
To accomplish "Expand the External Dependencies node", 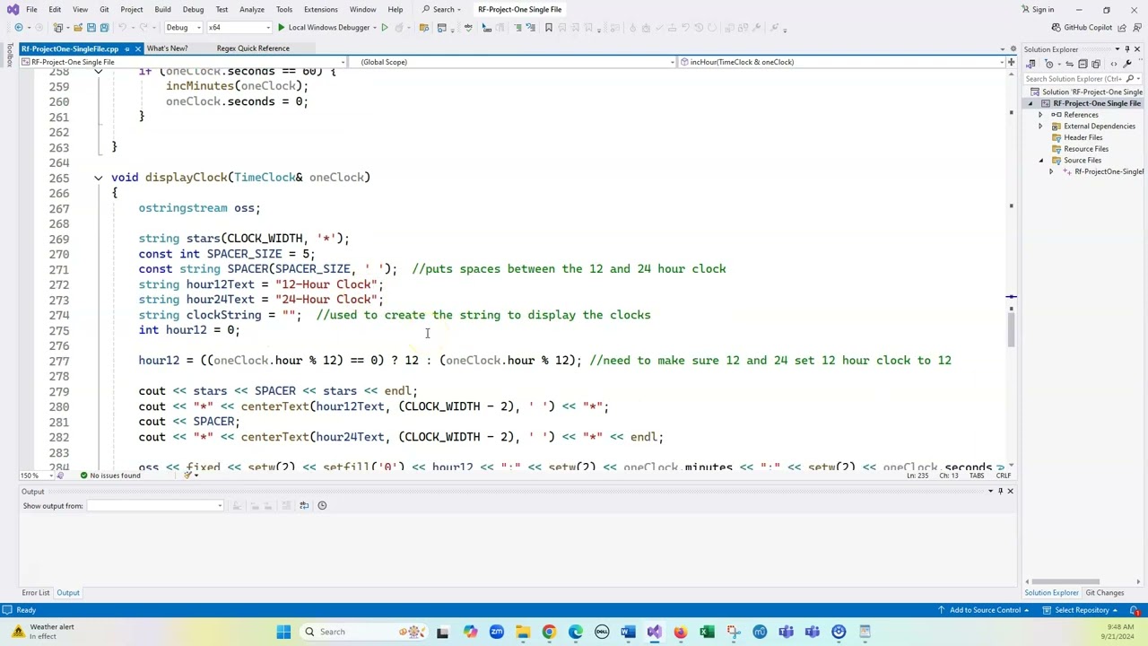I will click(x=1041, y=127).
